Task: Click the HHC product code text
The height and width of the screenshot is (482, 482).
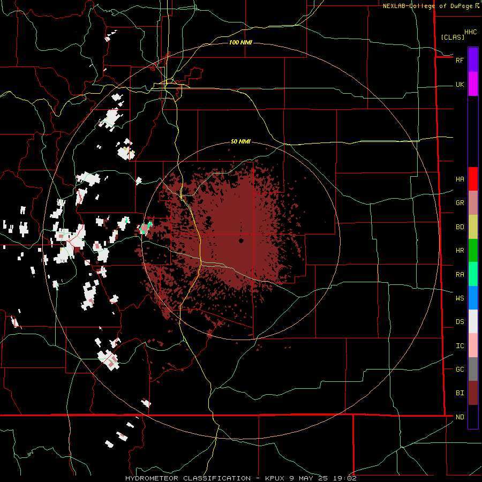Action: coord(470,32)
